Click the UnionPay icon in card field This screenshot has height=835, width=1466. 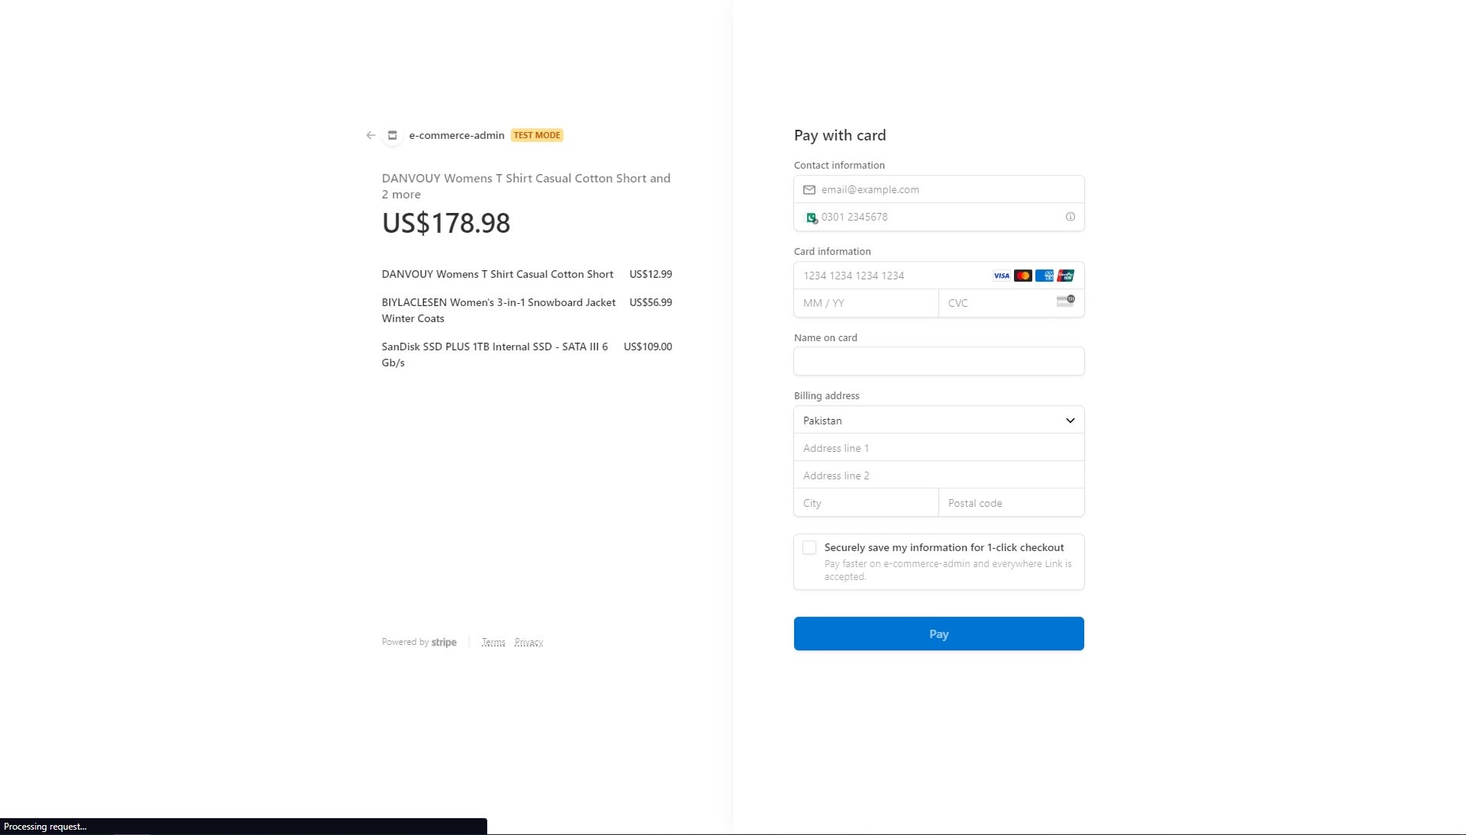click(x=1065, y=276)
